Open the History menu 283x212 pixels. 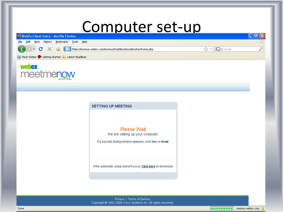click(x=47, y=42)
